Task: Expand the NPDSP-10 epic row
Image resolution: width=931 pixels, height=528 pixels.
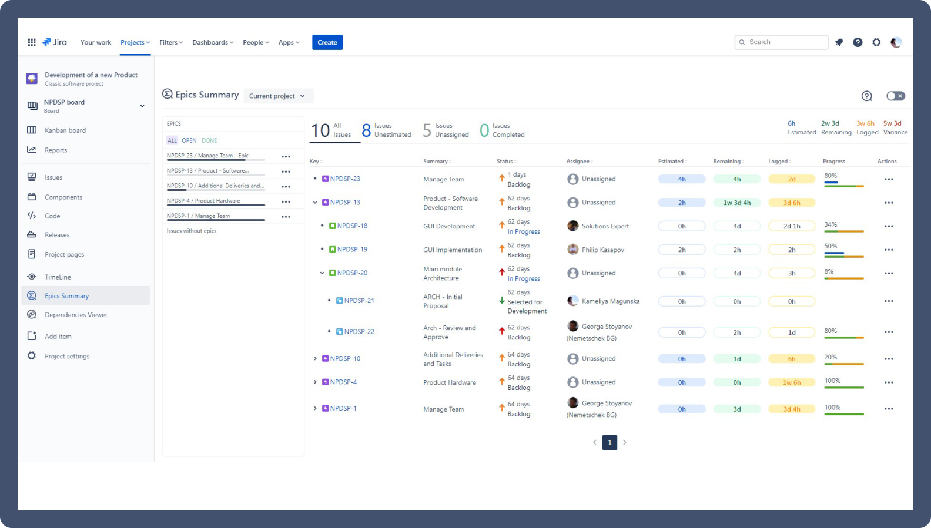Action: tap(315, 358)
